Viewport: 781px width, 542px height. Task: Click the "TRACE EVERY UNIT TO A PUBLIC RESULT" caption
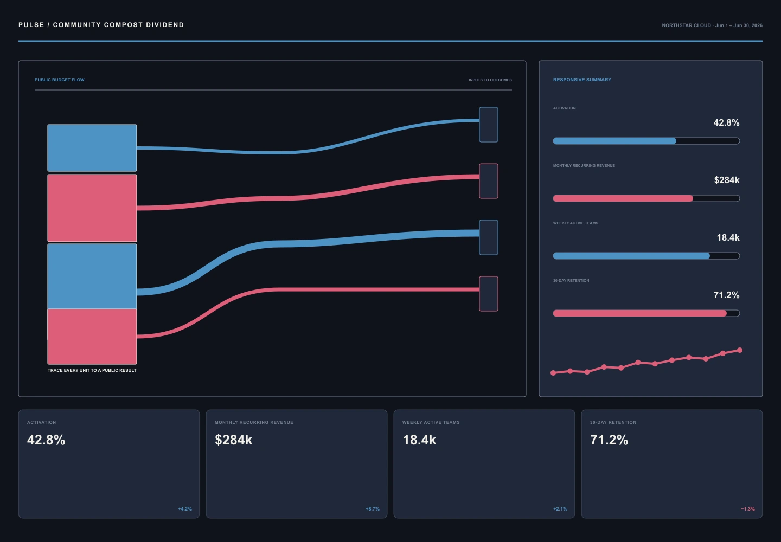point(92,370)
